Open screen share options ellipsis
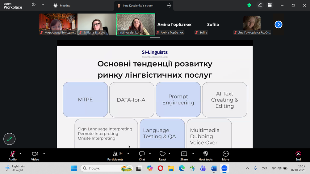Viewport: 310px width, 174px height. pos(169,6)
